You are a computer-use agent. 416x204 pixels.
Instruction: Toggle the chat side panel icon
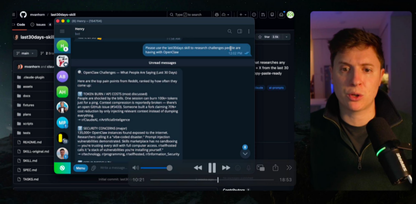[239, 31]
